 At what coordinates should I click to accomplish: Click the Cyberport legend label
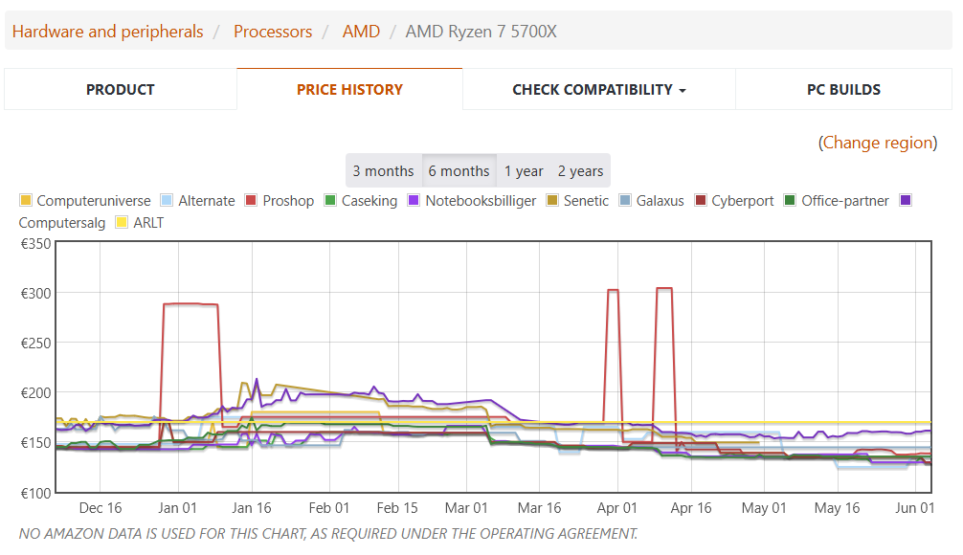743,201
